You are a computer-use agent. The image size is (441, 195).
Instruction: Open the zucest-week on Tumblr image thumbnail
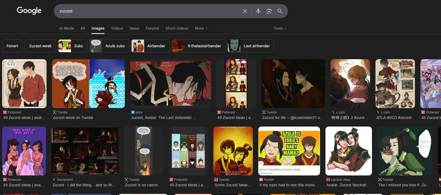pyautogui.click(x=88, y=84)
